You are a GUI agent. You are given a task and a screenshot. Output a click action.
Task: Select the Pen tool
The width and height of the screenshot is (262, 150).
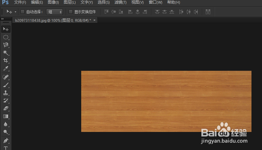(6, 141)
